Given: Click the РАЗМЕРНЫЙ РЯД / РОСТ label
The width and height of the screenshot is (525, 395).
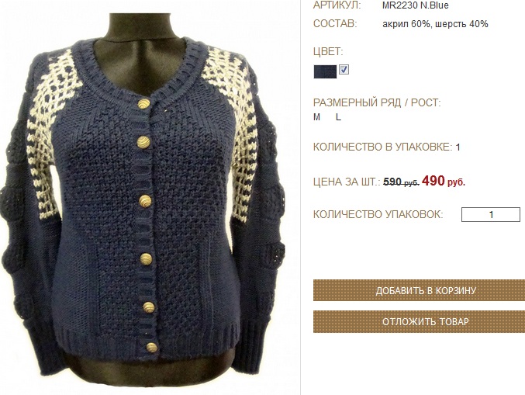Looking at the screenshot, I should click(377, 102).
